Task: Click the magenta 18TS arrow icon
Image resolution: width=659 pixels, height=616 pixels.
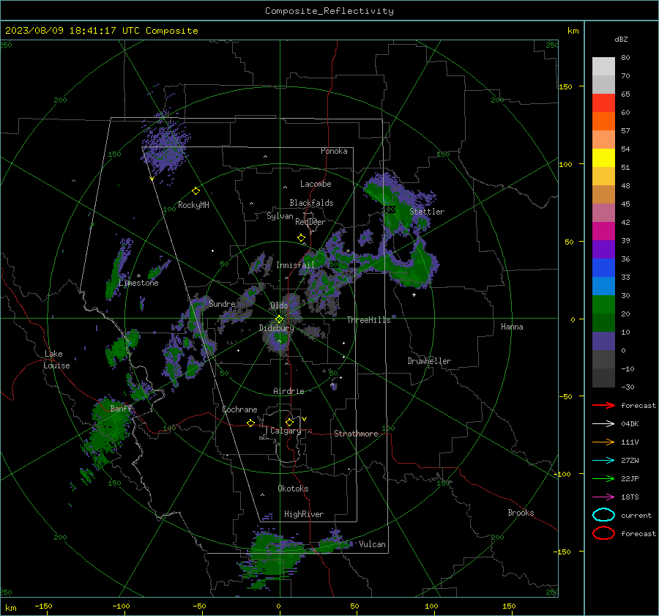Action: pyautogui.click(x=603, y=497)
